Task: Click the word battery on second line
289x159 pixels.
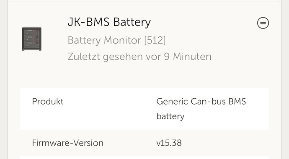Action: (x=170, y=116)
